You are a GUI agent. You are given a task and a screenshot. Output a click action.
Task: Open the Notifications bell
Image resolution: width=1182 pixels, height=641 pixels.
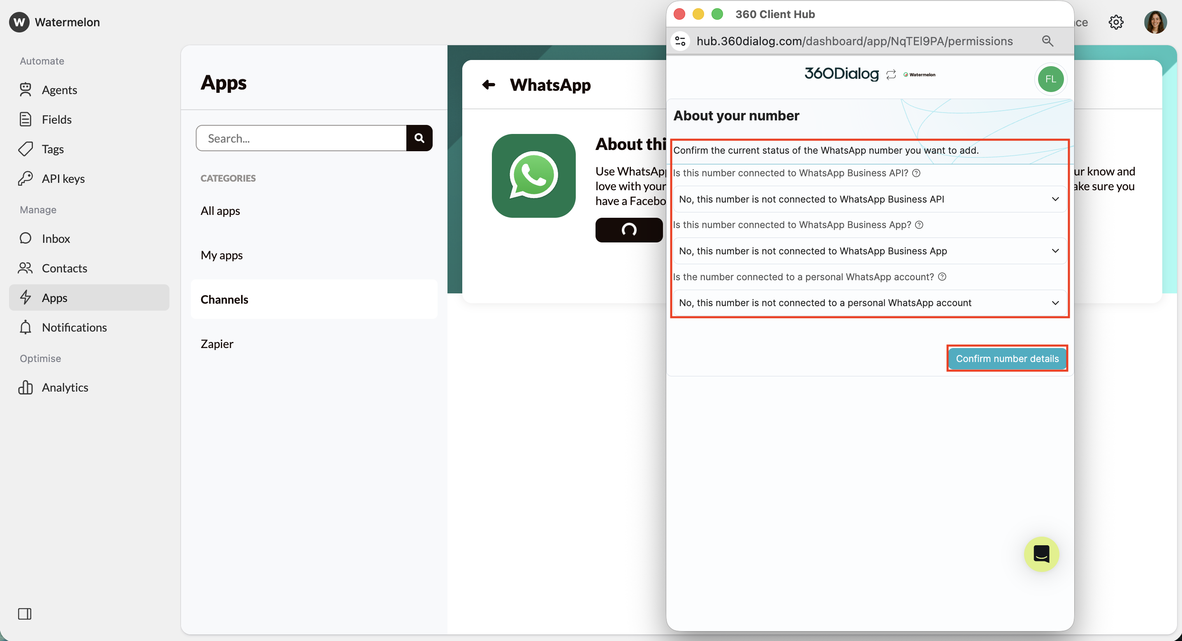[26, 327]
